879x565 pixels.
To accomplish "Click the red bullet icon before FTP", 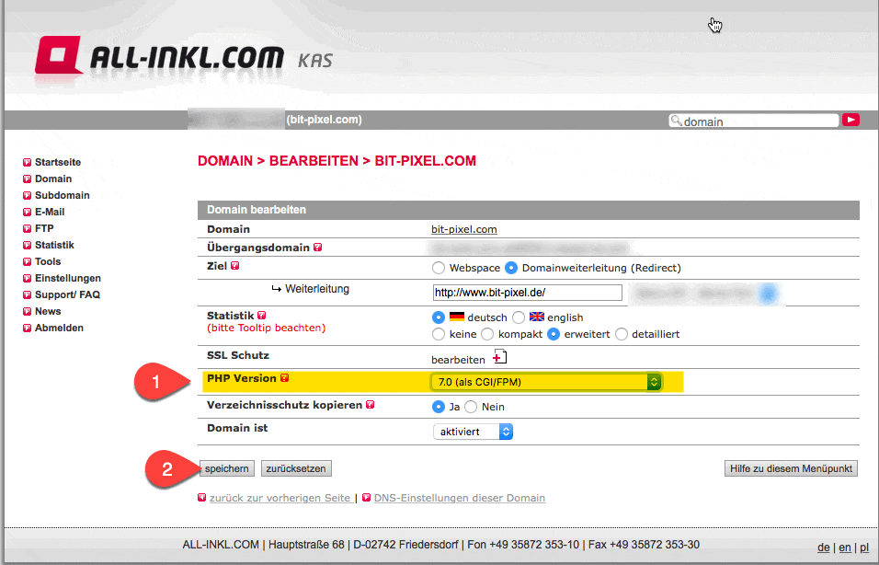I will tap(27, 229).
